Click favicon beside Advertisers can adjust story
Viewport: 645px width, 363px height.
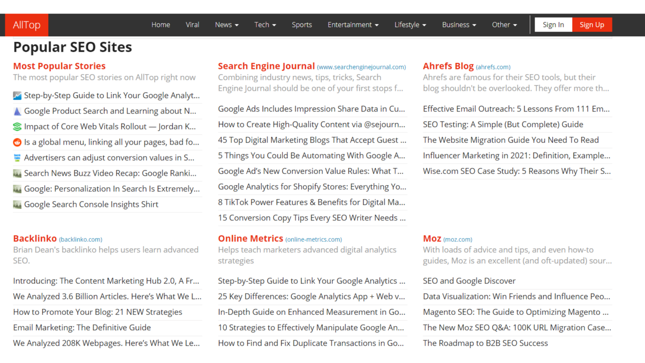(x=17, y=158)
